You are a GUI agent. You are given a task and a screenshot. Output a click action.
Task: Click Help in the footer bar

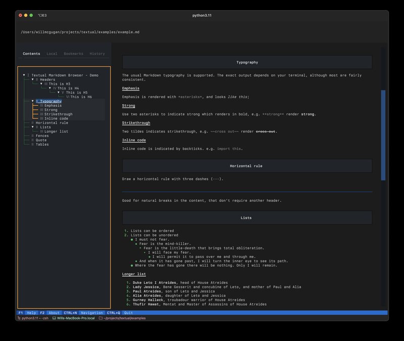[32, 313]
